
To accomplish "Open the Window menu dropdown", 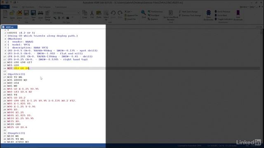I will pos(244,7).
